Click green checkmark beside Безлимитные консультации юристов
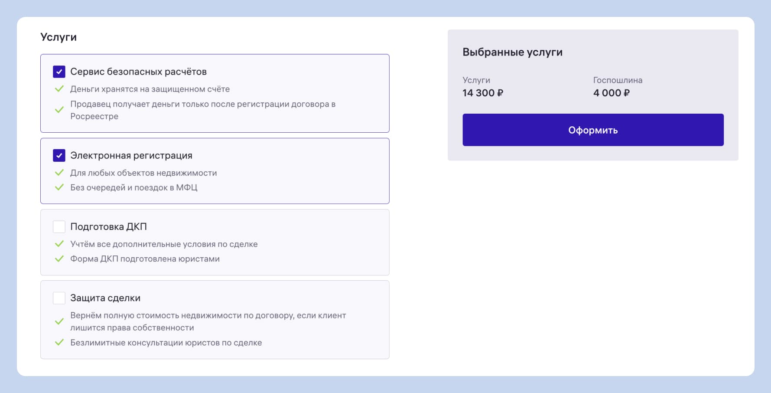The width and height of the screenshot is (771, 393). coord(59,343)
